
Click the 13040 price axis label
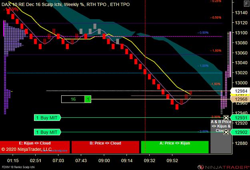point(241,63)
